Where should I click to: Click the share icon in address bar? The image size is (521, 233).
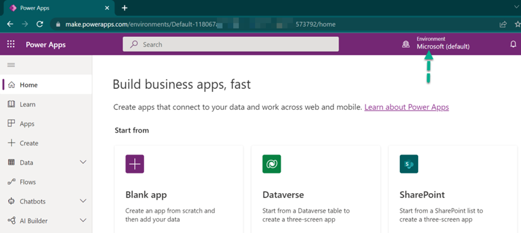point(503,25)
